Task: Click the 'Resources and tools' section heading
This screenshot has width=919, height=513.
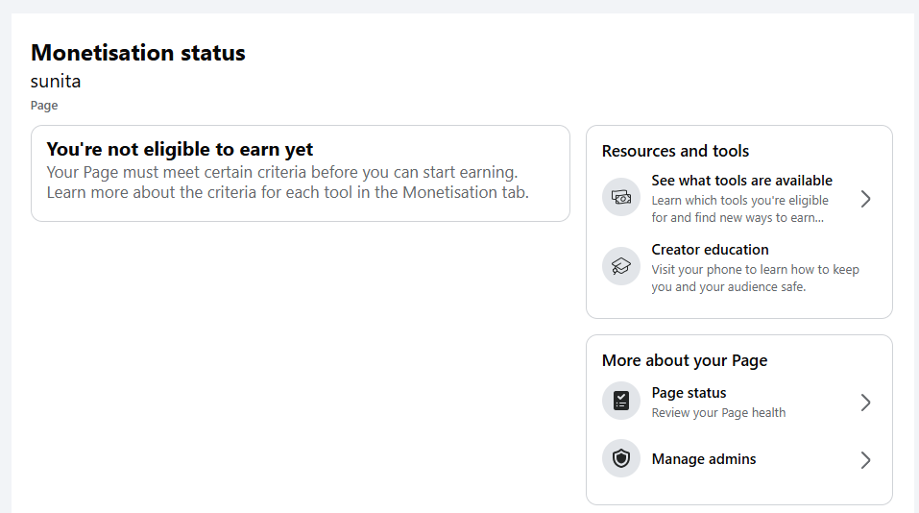Action: 675,151
